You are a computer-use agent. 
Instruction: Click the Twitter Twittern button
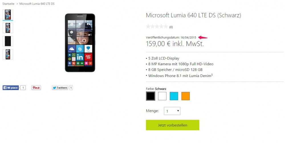point(60,88)
